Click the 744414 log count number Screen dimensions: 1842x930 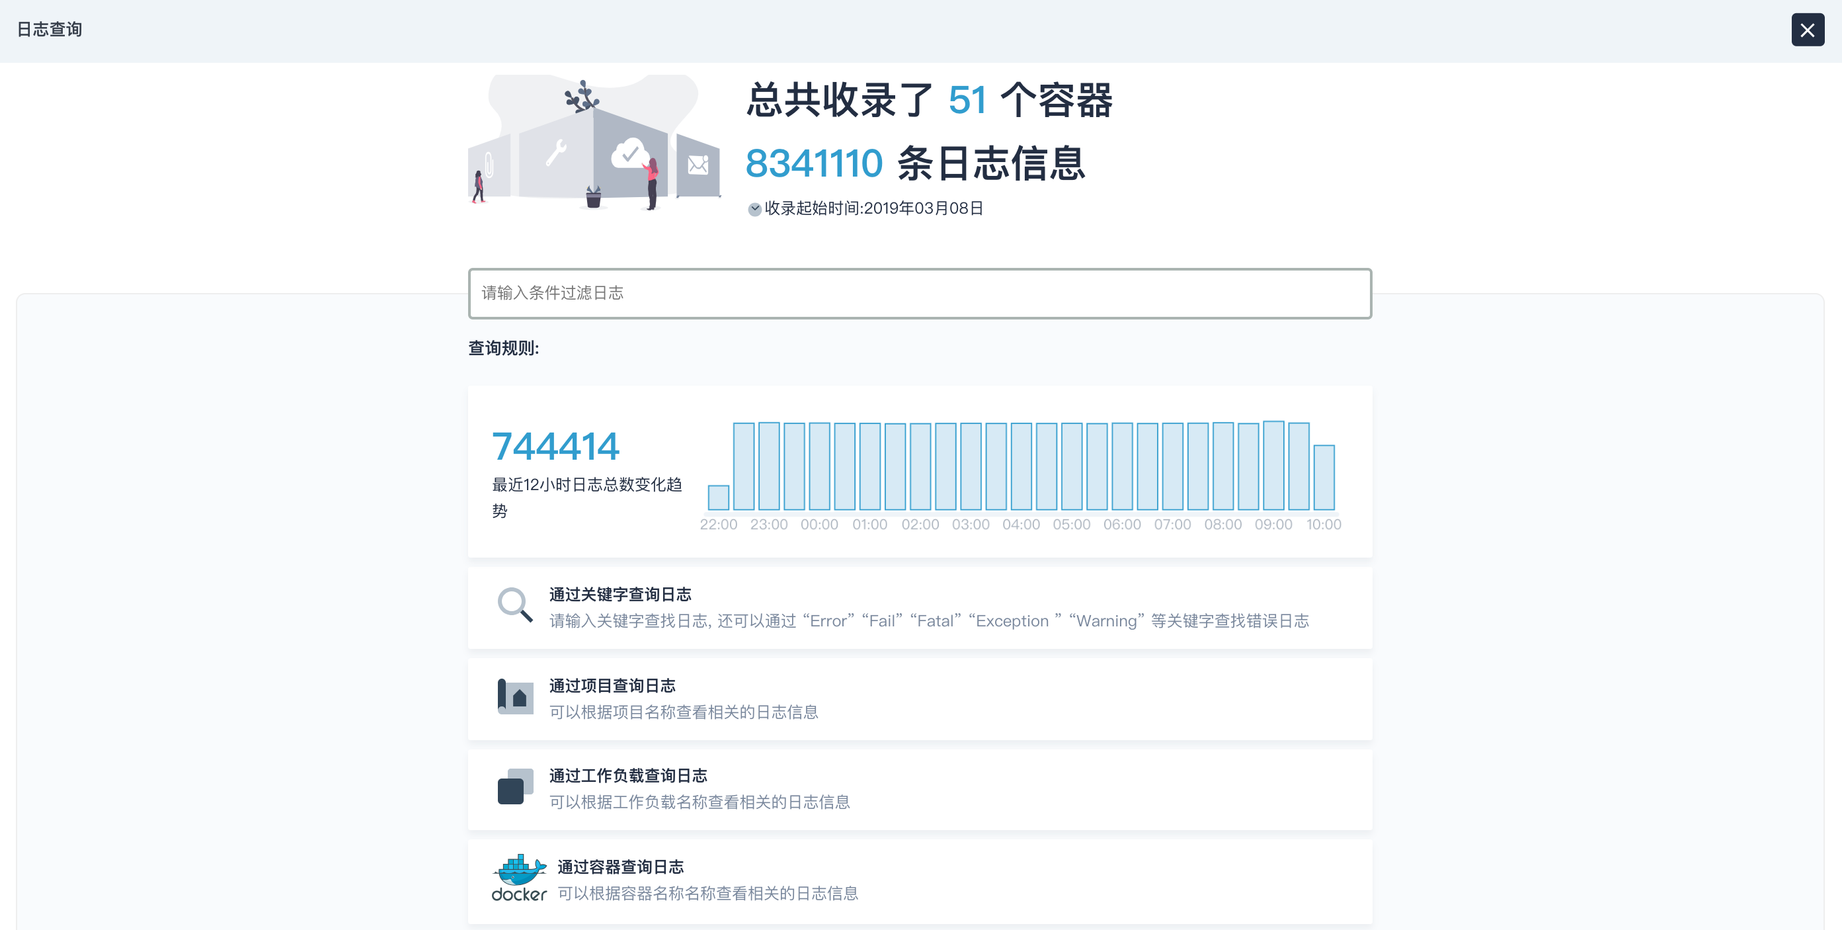pos(555,446)
